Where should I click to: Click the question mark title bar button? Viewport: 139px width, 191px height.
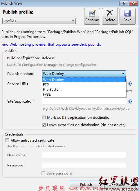point(124,3)
